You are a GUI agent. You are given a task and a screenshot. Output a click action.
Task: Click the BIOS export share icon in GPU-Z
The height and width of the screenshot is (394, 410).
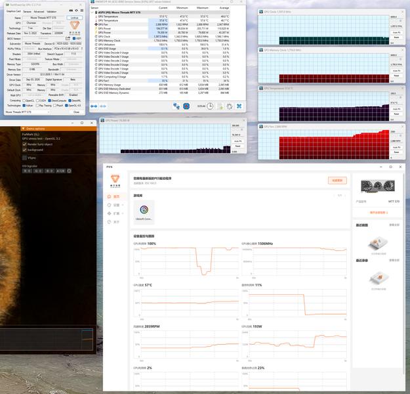[68, 39]
